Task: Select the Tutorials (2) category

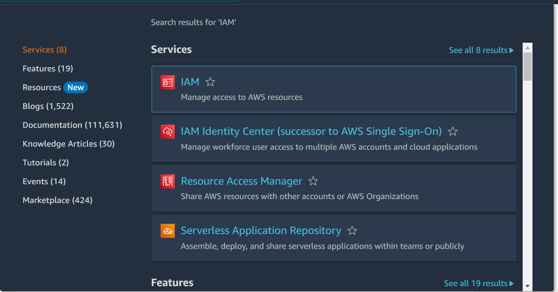Action: 46,163
